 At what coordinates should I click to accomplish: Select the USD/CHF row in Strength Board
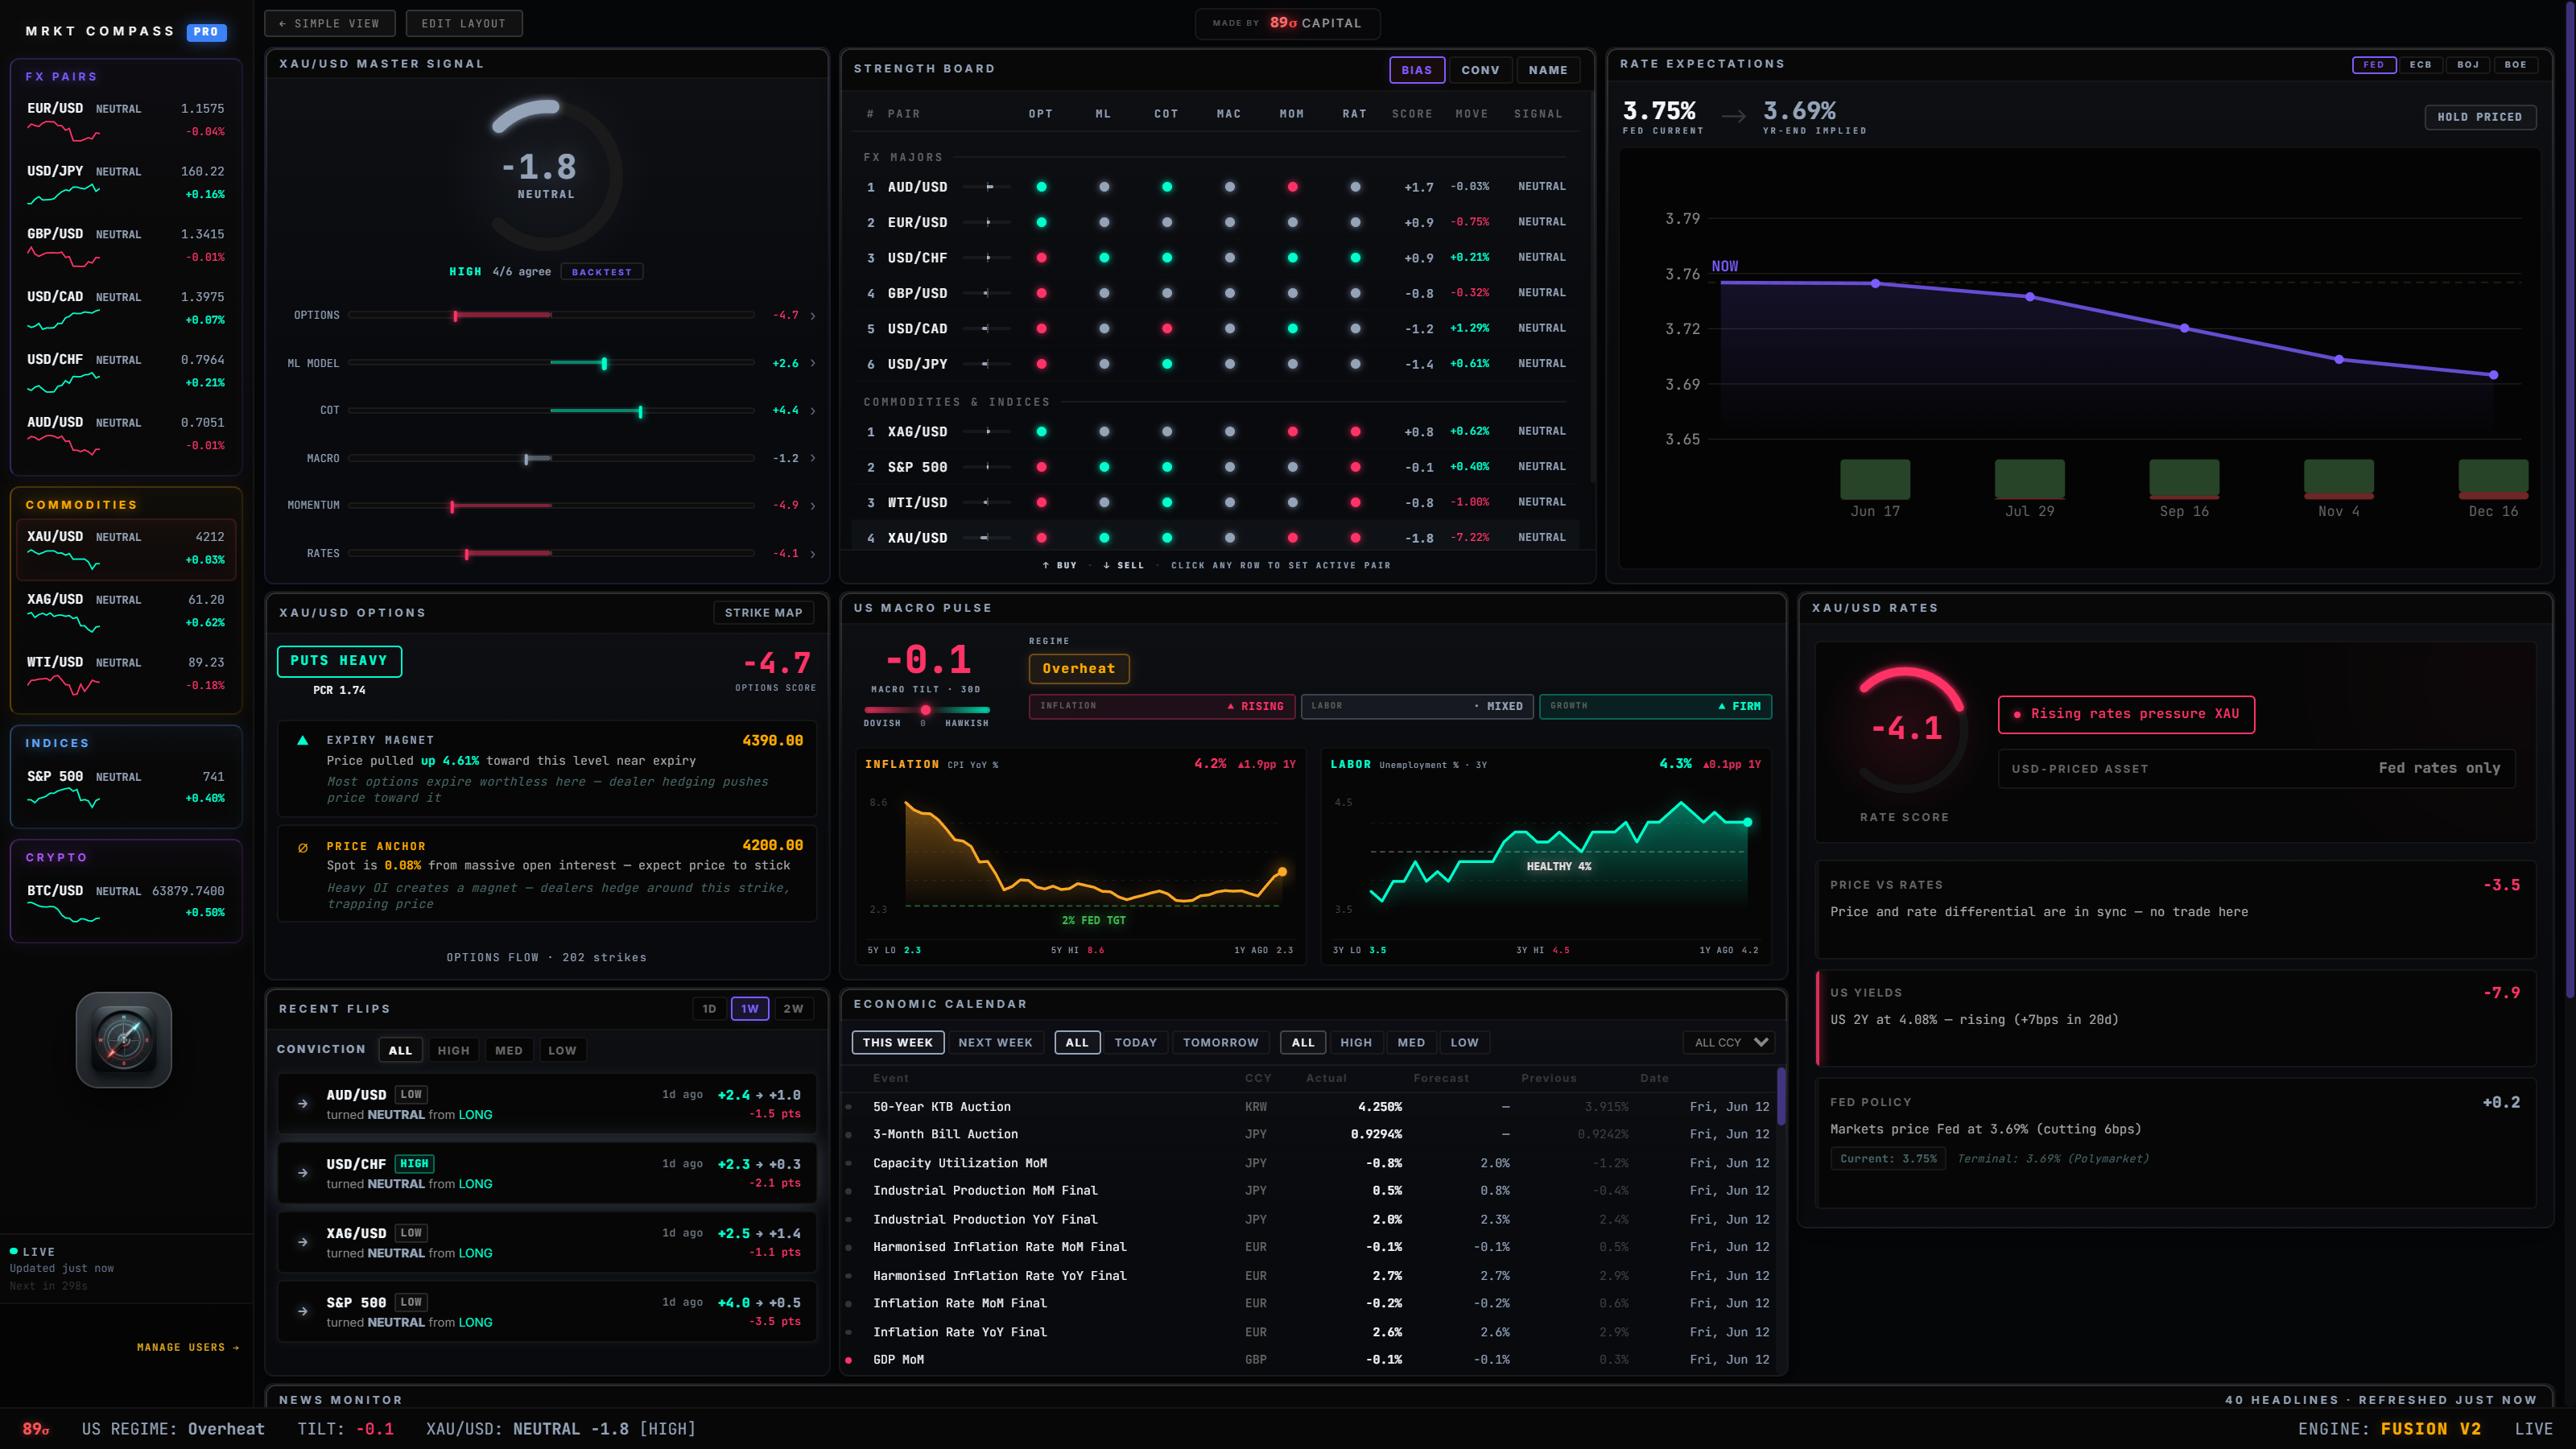(1215, 258)
